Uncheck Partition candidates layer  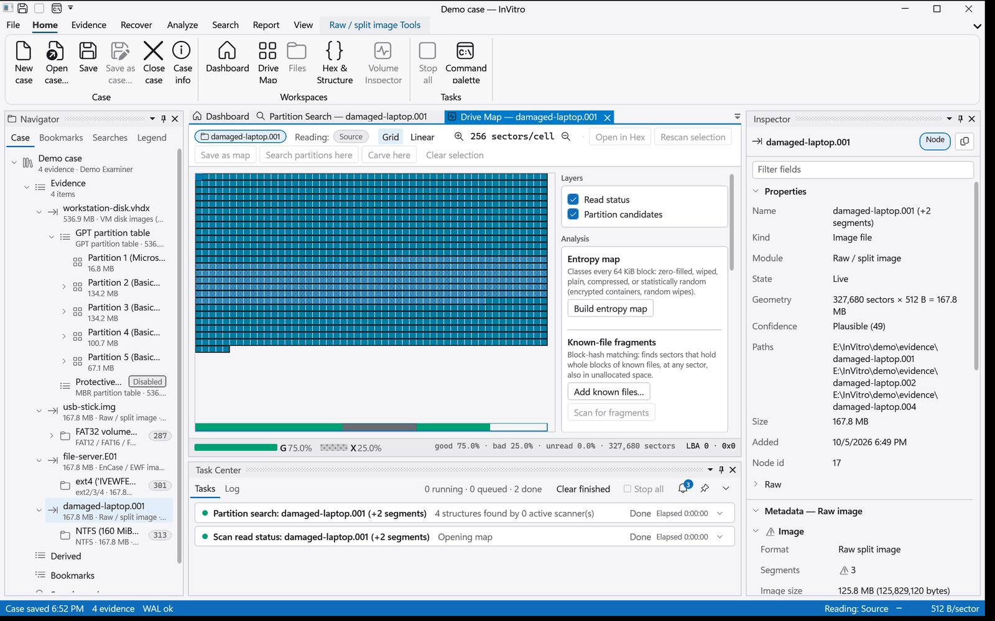tap(573, 214)
